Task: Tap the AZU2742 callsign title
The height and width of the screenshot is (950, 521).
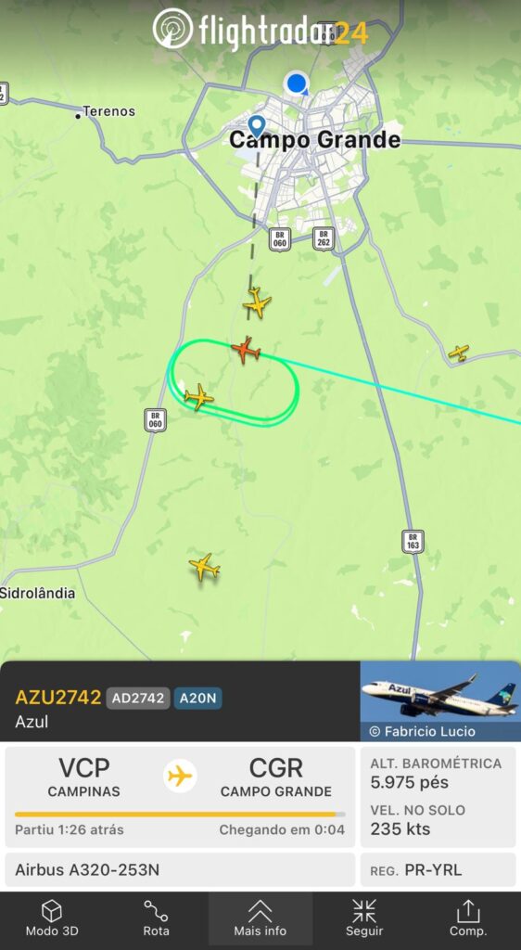Action: [58, 698]
